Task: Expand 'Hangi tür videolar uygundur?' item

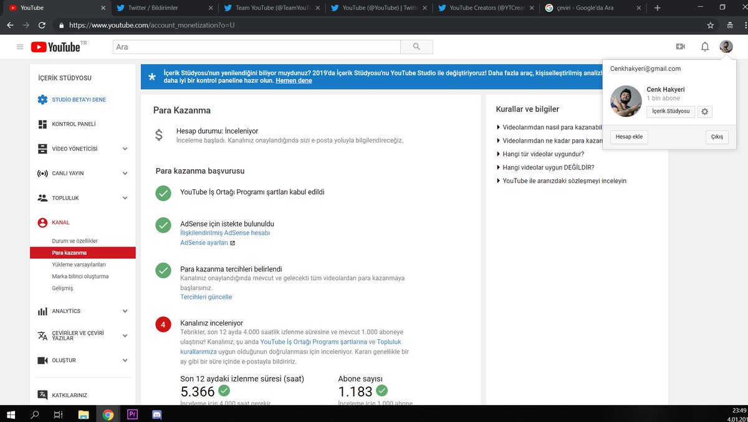Action: (x=540, y=154)
